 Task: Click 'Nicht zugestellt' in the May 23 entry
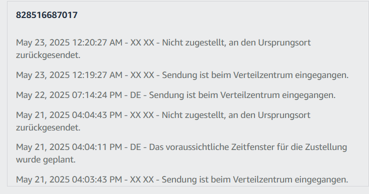coord(193,42)
